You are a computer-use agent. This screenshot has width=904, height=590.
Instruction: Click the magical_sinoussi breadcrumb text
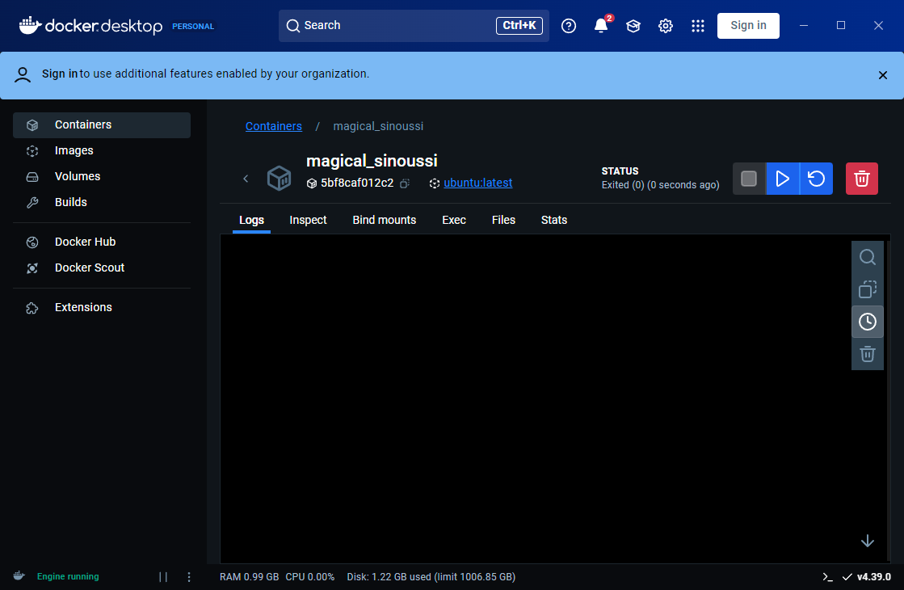[x=378, y=126]
